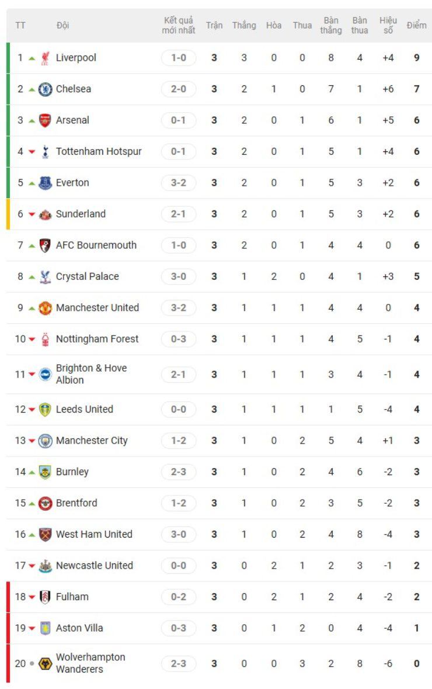Click the Tottenham Hotspur crest icon
This screenshot has width=432, height=689.
click(x=45, y=152)
